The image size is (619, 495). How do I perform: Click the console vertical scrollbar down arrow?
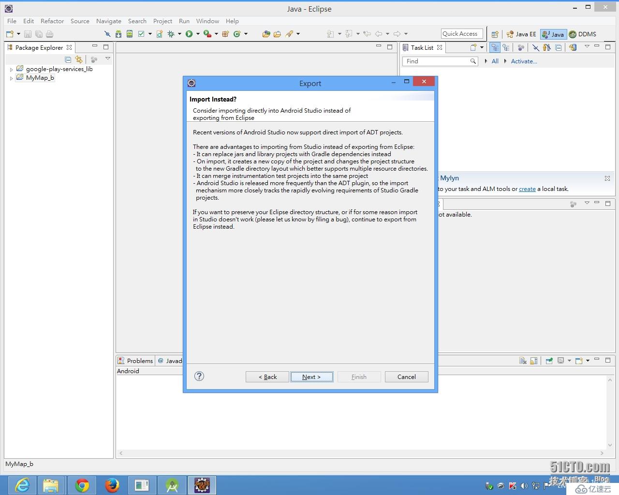coord(610,445)
